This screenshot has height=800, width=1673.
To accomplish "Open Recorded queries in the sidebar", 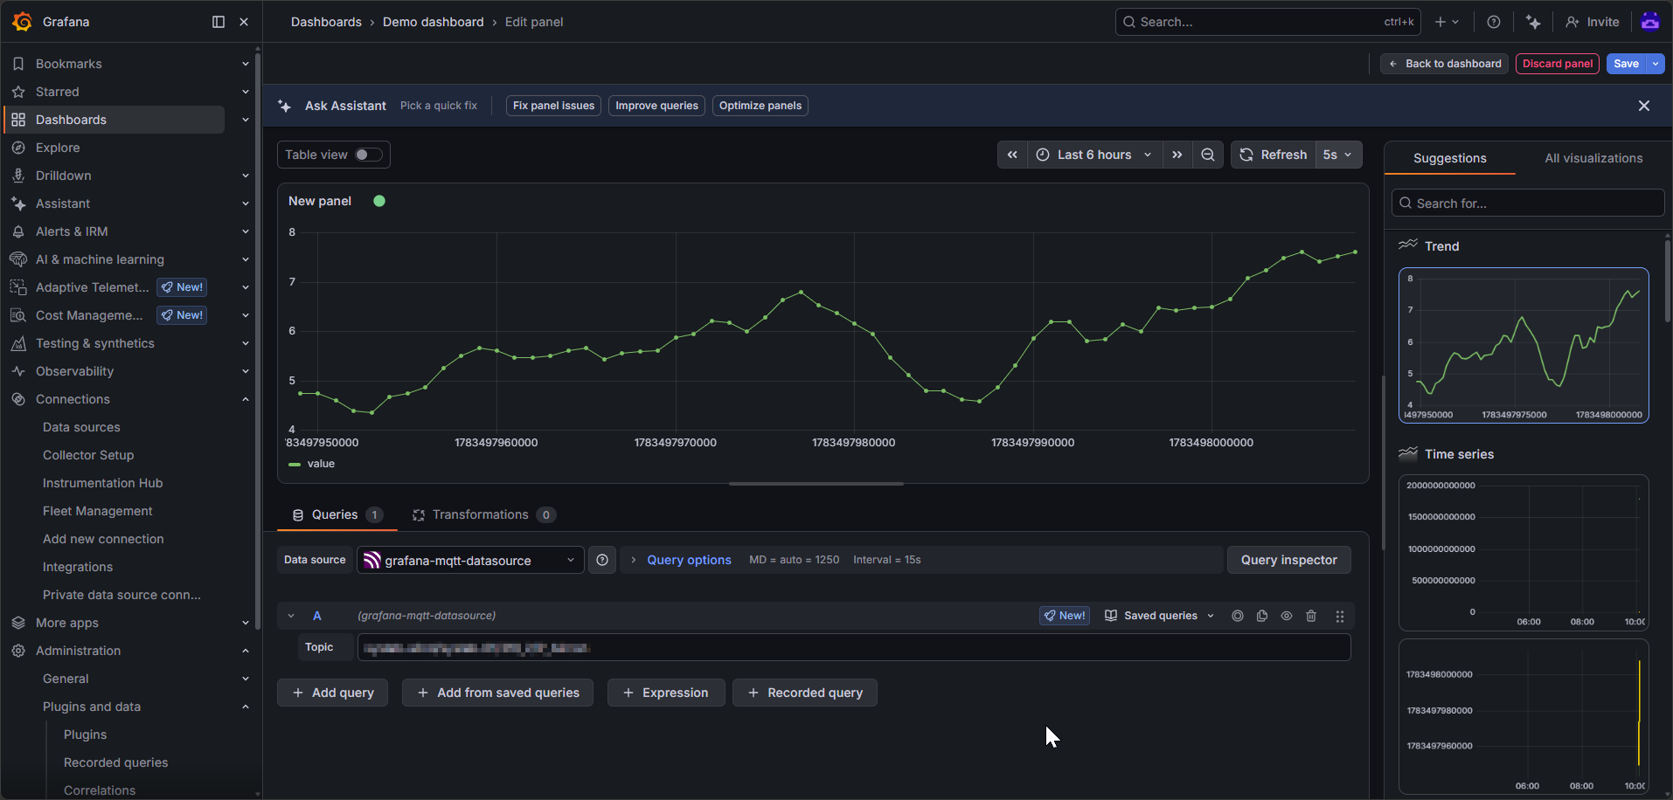I will tap(115, 762).
